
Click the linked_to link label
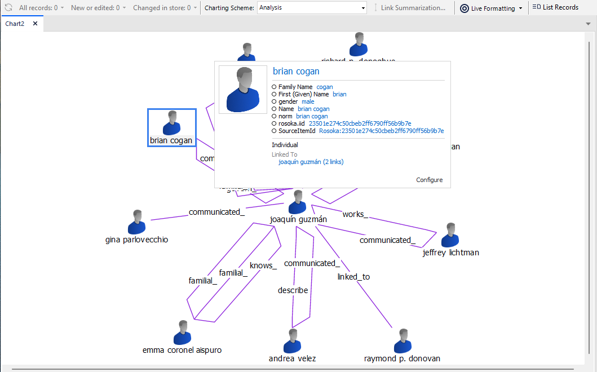click(353, 277)
